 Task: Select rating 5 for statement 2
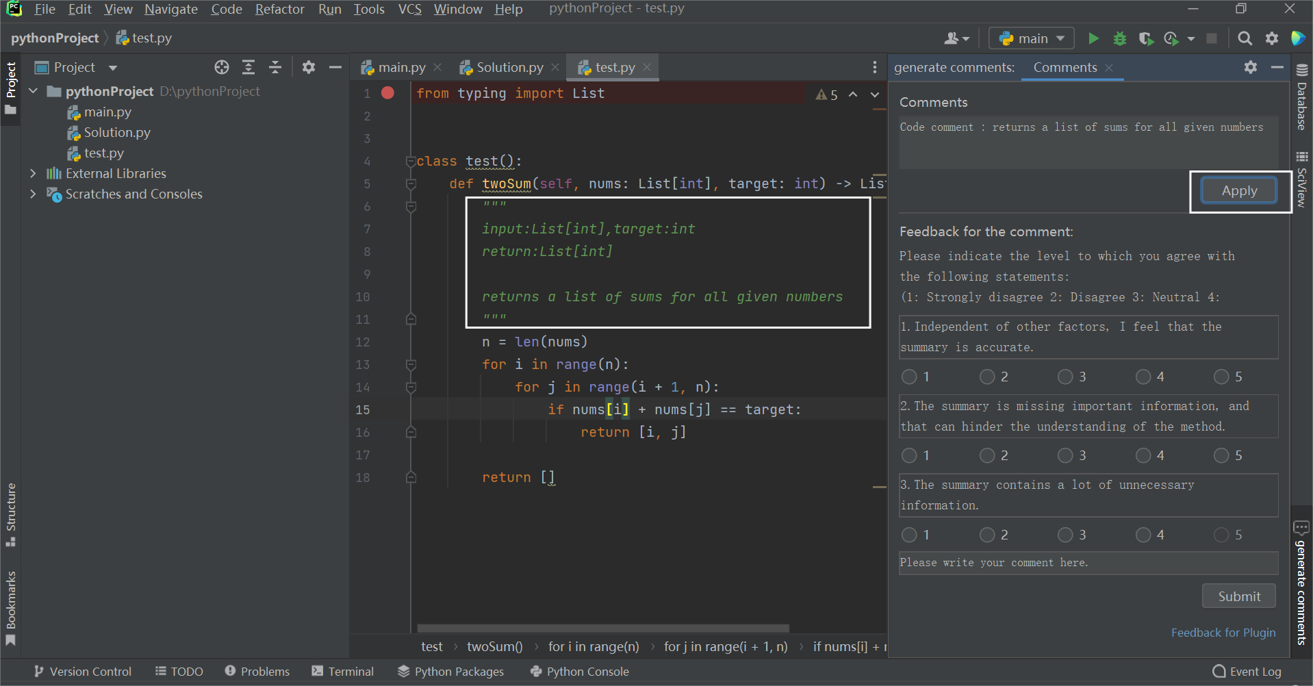(x=1221, y=455)
